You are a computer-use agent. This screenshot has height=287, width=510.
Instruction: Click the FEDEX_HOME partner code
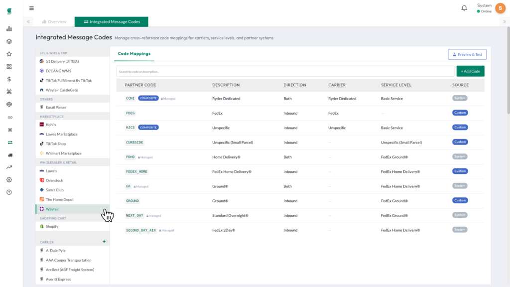[x=136, y=171]
